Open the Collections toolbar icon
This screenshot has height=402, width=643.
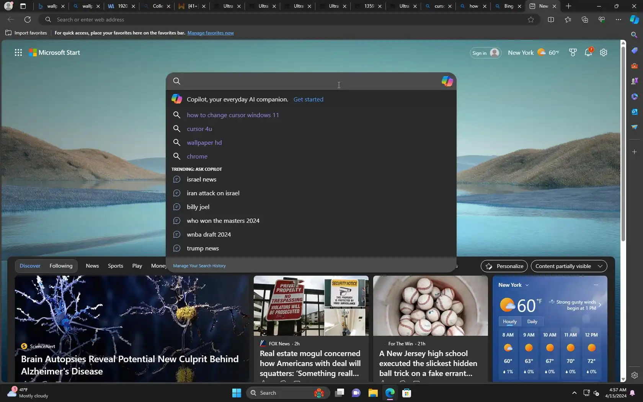584,20
